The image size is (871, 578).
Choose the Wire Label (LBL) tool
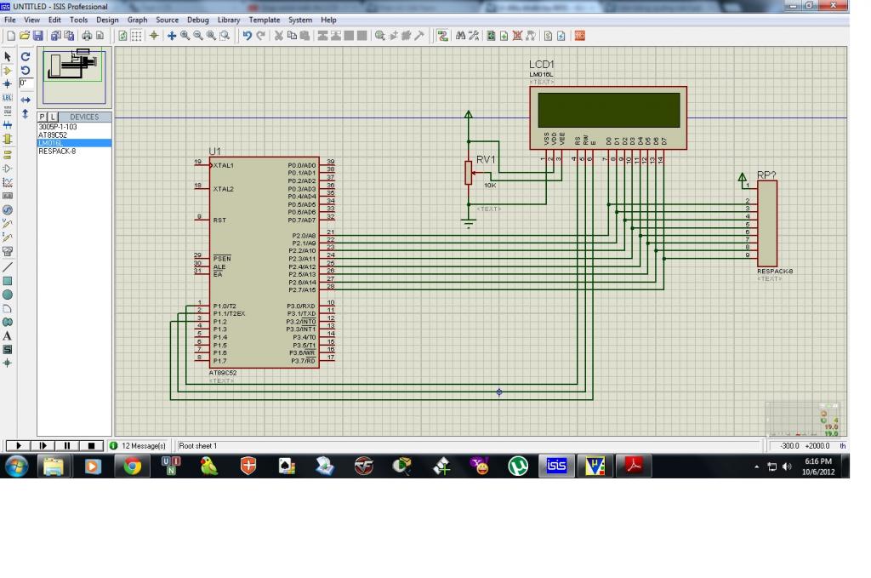pos(8,98)
